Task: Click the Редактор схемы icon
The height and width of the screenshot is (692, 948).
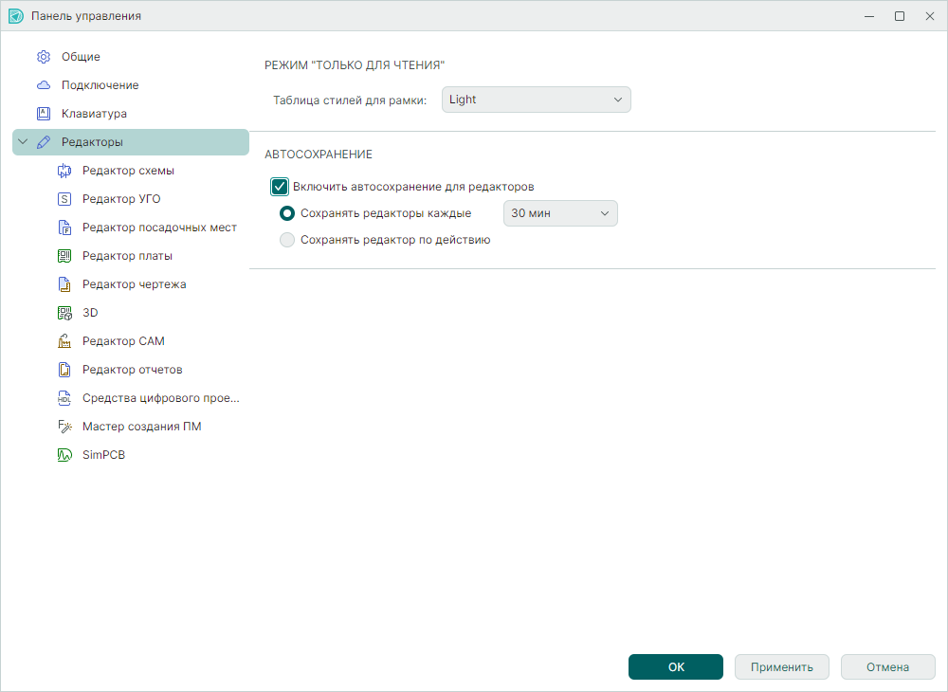Action: click(x=64, y=171)
